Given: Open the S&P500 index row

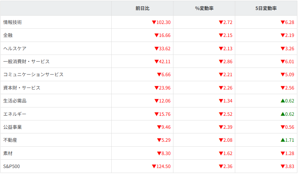Looking at the screenshot, I should click(x=12, y=166).
